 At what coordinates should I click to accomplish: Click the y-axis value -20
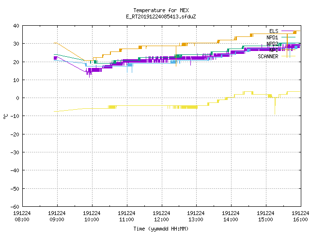[x=15, y=134]
